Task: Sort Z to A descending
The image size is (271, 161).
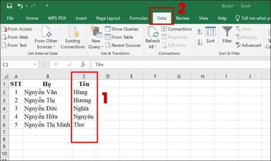Action: point(200,42)
